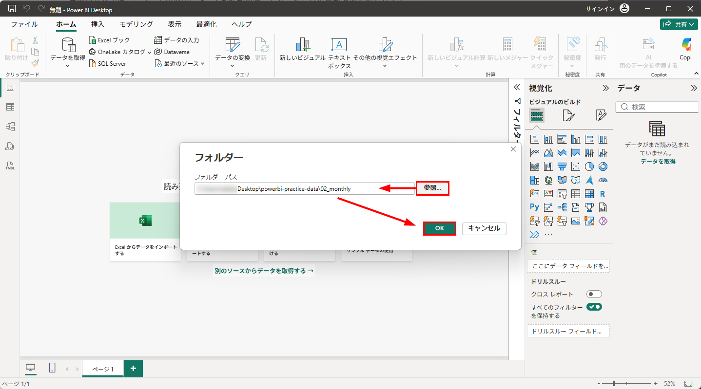
Task: Click Dataverse in the ribbon
Action: (x=172, y=52)
